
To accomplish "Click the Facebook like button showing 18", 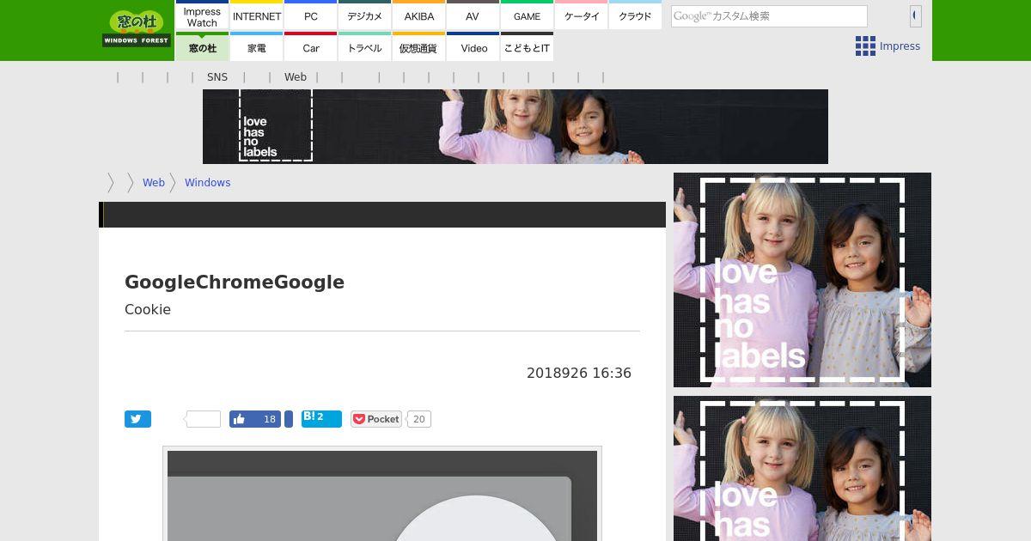I will 255,419.
